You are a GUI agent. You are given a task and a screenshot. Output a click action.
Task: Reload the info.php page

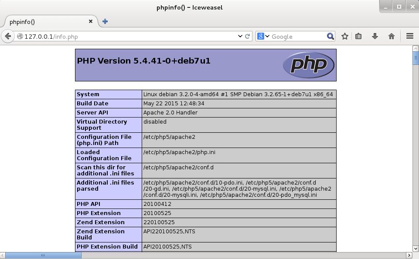[248, 37]
